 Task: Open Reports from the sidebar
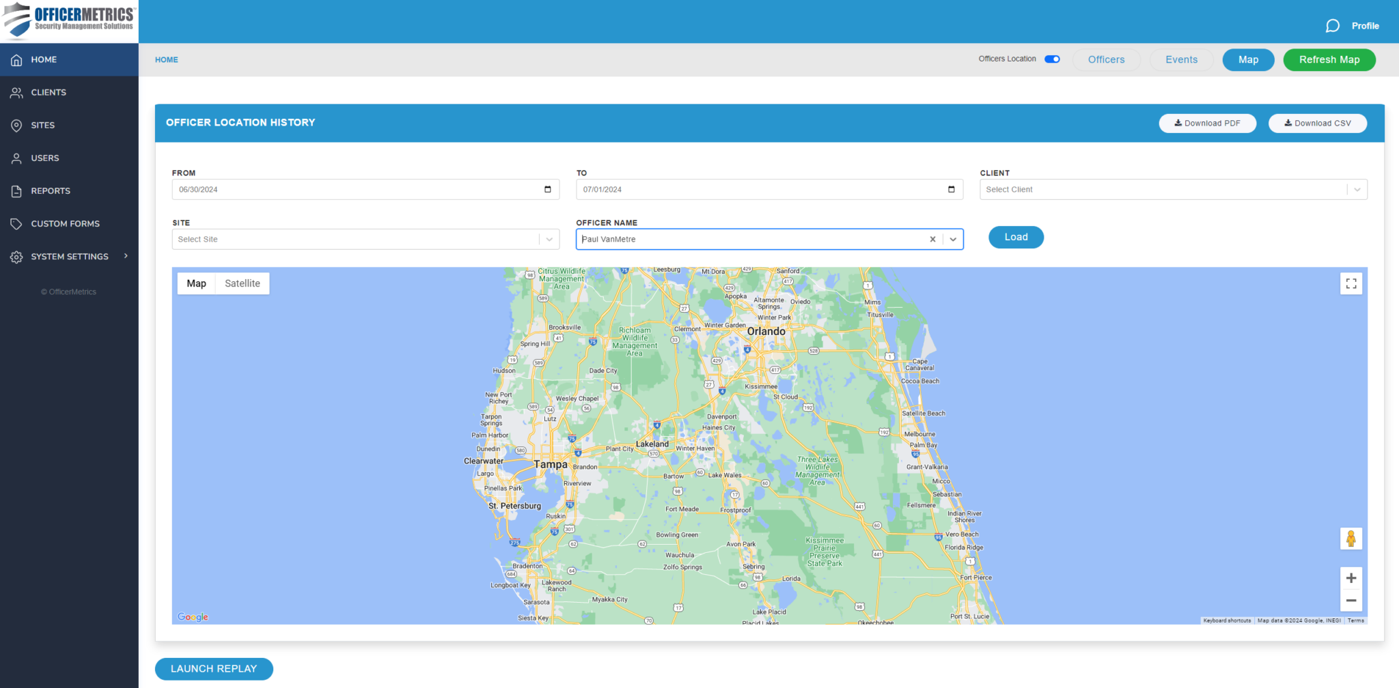tap(51, 191)
